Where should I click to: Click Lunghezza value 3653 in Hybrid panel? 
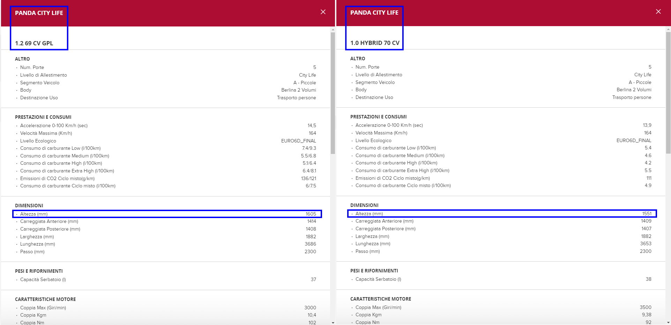(x=646, y=243)
